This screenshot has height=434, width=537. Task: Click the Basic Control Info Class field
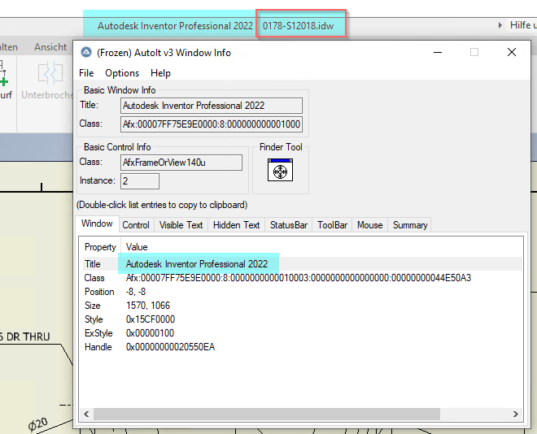coord(181,163)
